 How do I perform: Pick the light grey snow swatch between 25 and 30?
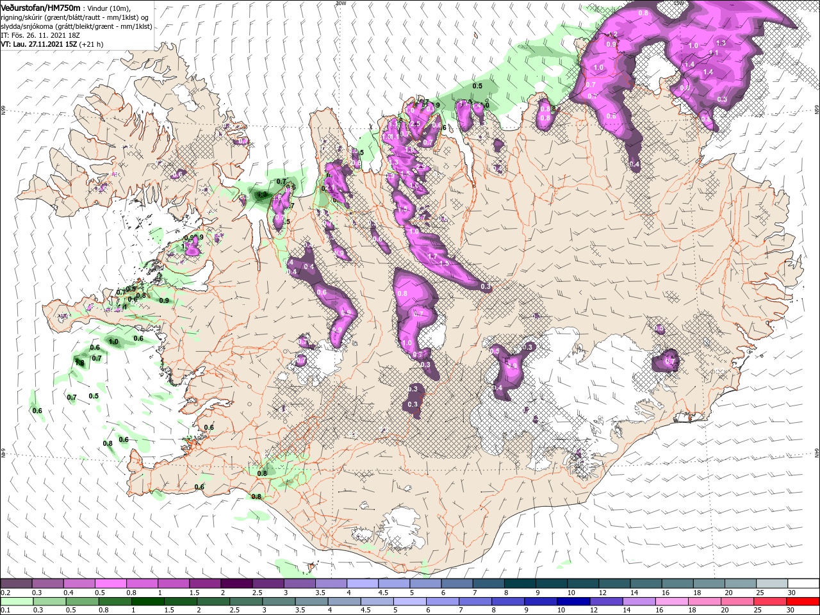[773, 583]
